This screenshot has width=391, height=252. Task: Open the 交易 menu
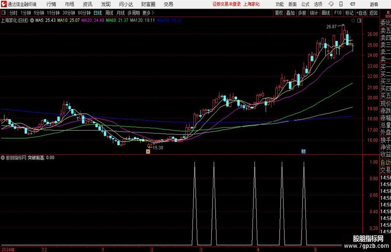[x=168, y=4]
